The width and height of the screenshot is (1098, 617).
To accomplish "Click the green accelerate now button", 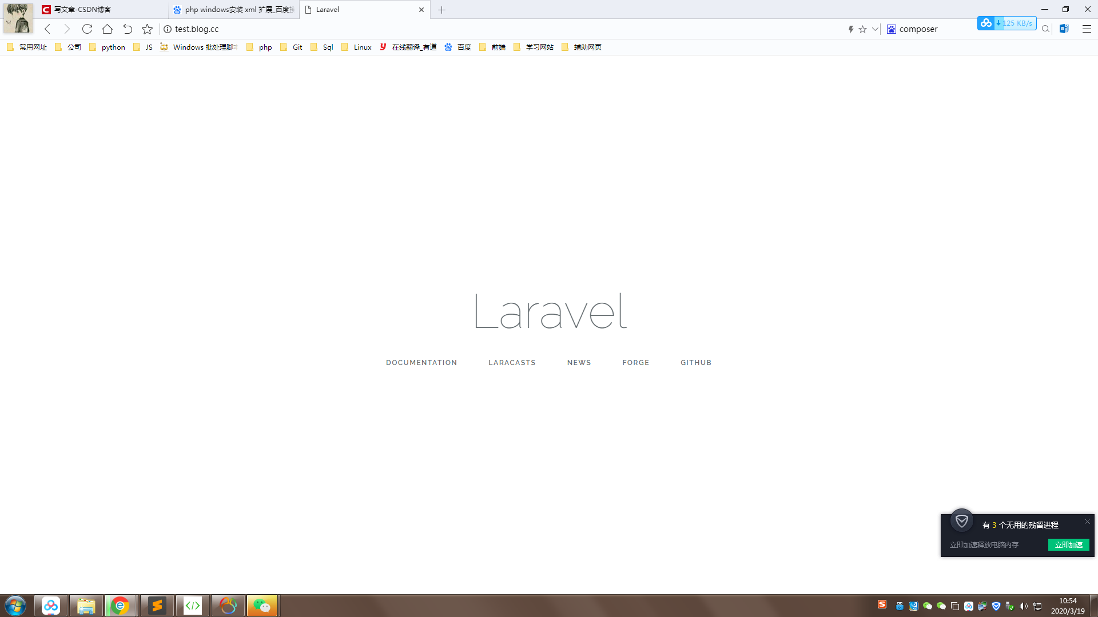I will pos(1068,545).
